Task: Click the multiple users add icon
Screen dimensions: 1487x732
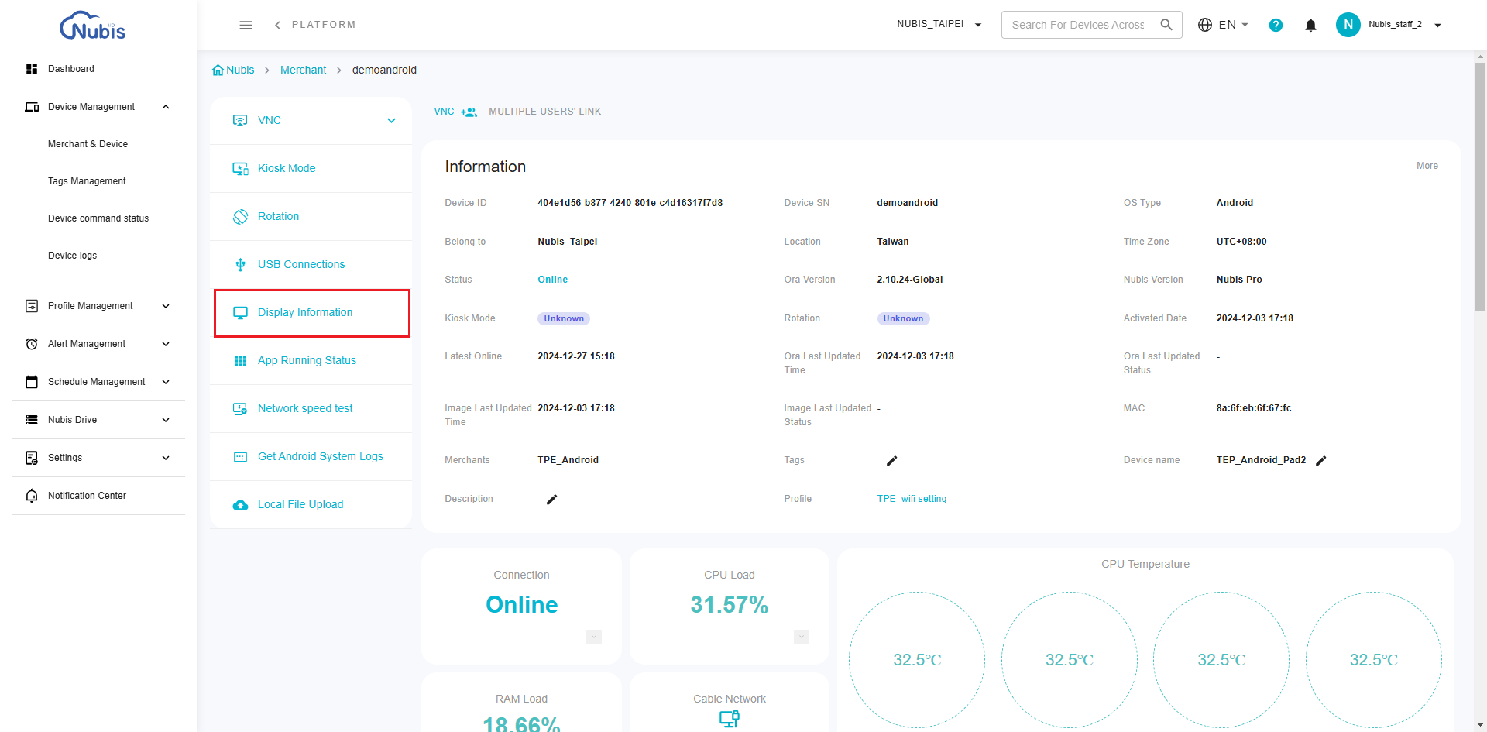Action: [x=469, y=112]
